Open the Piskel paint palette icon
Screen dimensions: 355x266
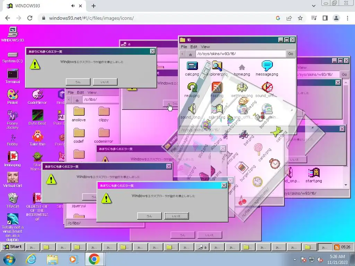[x=12, y=97]
